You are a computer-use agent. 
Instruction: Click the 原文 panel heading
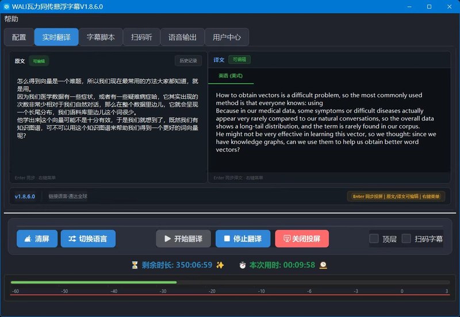pyautogui.click(x=20, y=61)
